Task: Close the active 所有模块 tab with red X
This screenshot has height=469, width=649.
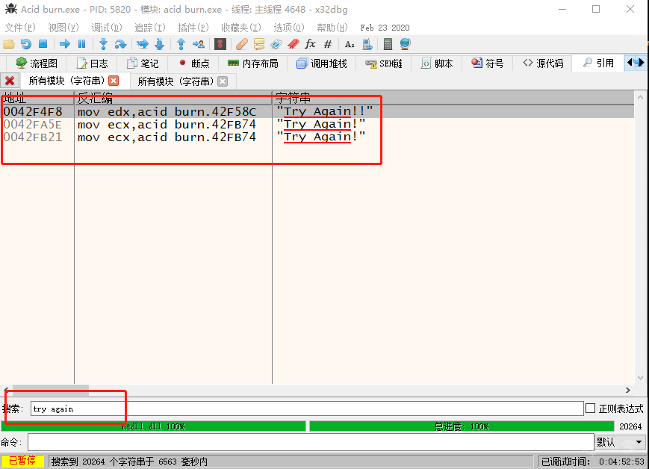Action: coord(114,81)
